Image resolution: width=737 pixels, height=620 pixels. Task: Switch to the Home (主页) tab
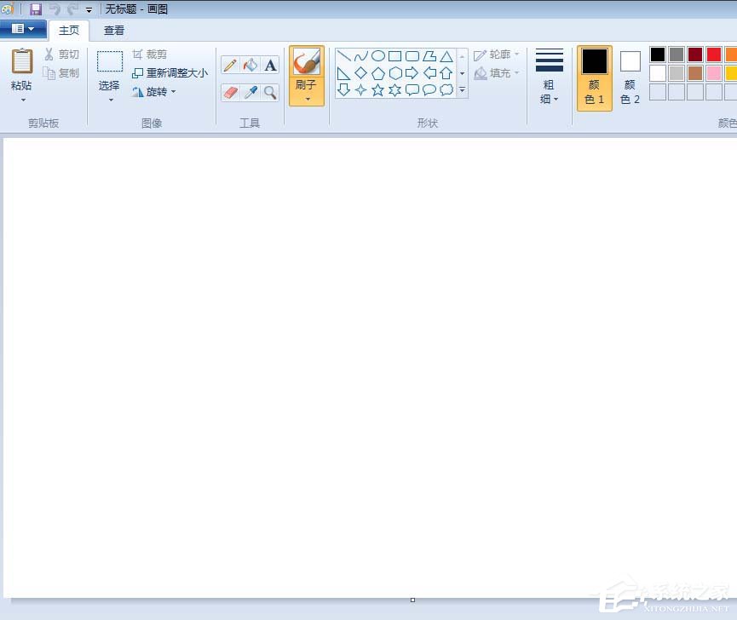pos(69,30)
